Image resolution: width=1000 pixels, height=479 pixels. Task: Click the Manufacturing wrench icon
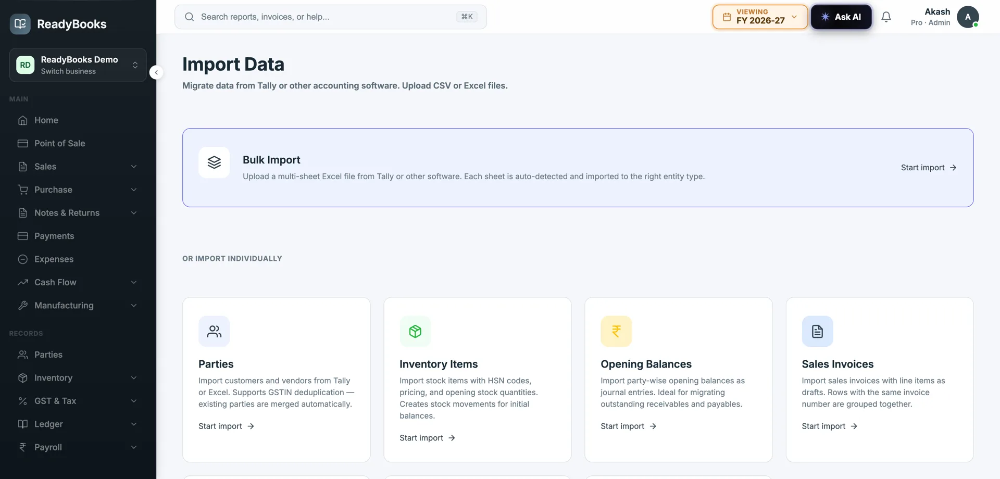[x=22, y=306]
